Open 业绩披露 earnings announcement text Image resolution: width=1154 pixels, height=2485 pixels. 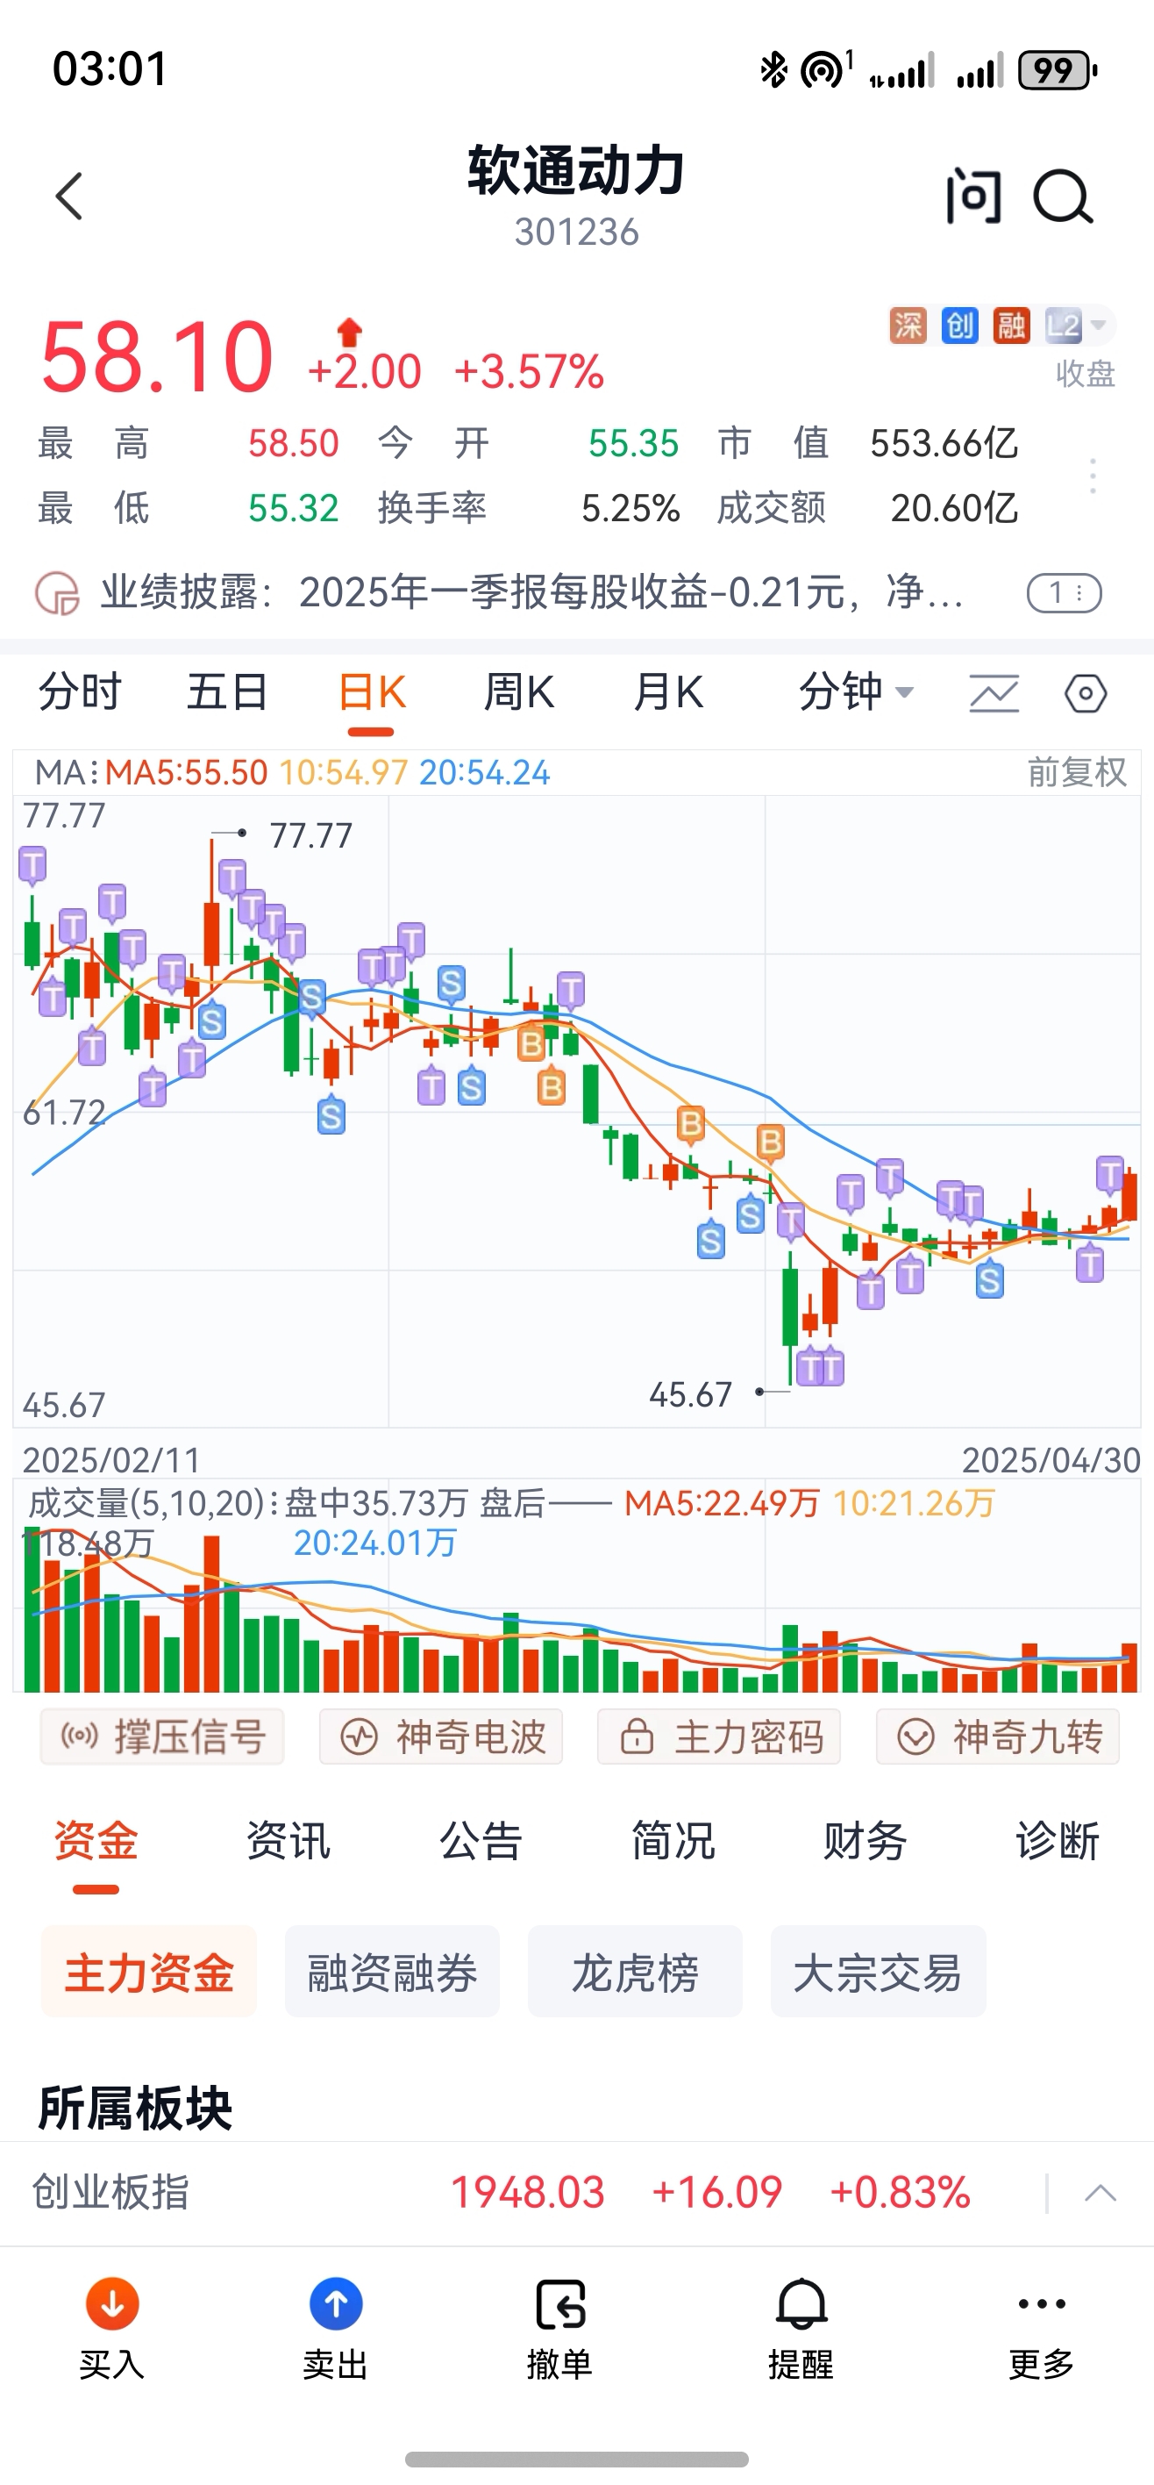(532, 592)
